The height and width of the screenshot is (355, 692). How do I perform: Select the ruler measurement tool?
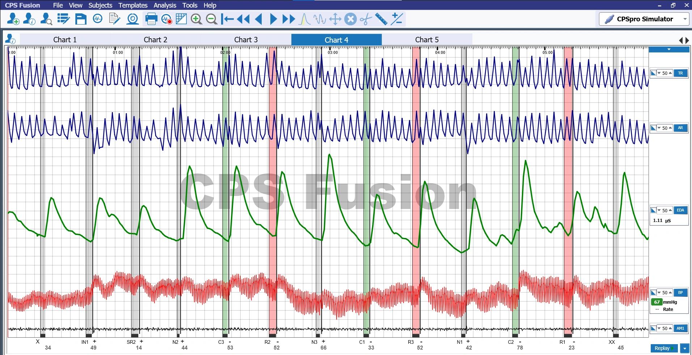tap(381, 19)
